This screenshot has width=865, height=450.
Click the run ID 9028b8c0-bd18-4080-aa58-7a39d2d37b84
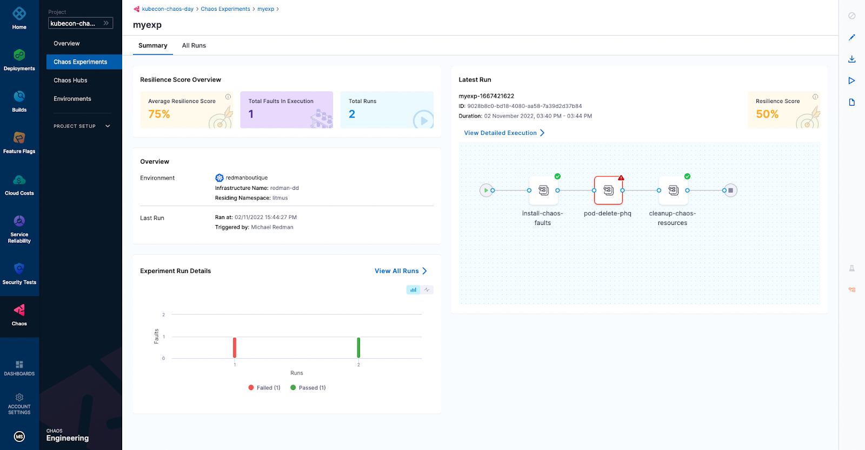[524, 106]
